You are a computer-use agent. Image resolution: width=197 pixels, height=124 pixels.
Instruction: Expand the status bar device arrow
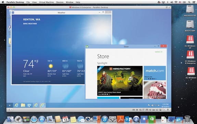[x=164, y=110]
